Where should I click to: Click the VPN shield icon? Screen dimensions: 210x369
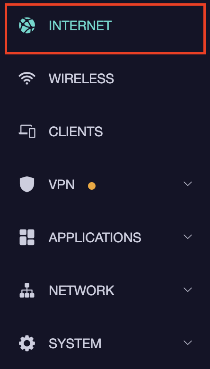(x=27, y=184)
